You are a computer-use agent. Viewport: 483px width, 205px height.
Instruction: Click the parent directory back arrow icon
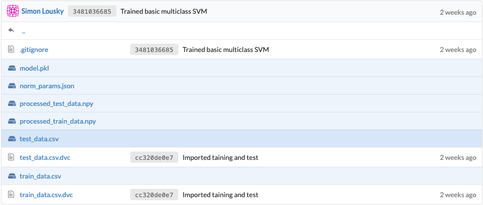(12, 30)
